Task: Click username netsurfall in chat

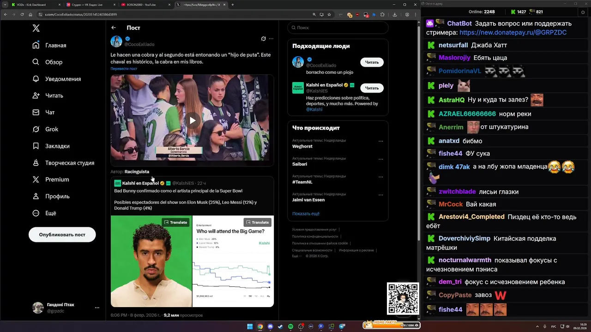Action: pyautogui.click(x=453, y=45)
